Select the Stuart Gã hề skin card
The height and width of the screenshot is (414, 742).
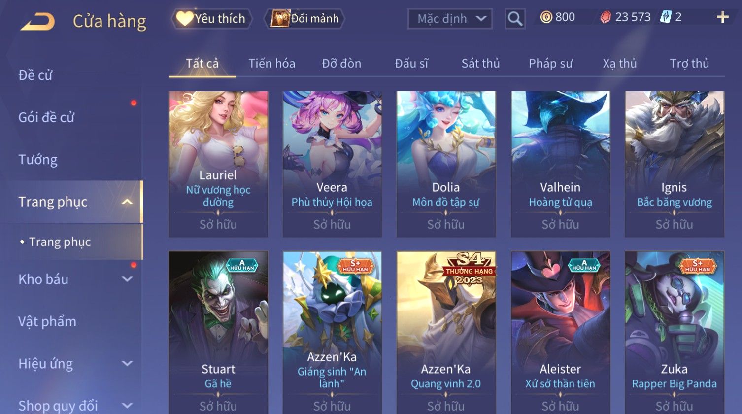[x=218, y=333]
